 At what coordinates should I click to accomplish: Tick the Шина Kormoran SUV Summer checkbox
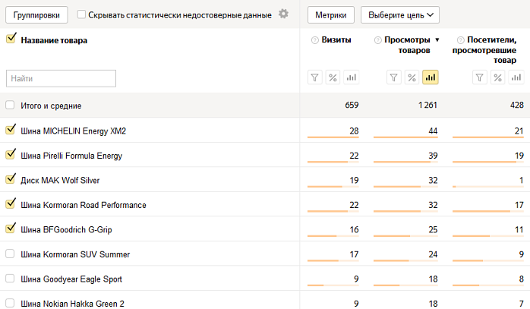[x=10, y=254]
